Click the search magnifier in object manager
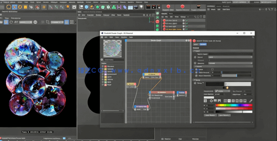Image resolution: width=277 pixels, height=141 pixels. point(195,17)
